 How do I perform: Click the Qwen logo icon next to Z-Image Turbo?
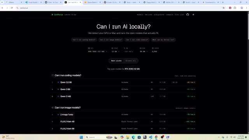click(x=58, y=115)
